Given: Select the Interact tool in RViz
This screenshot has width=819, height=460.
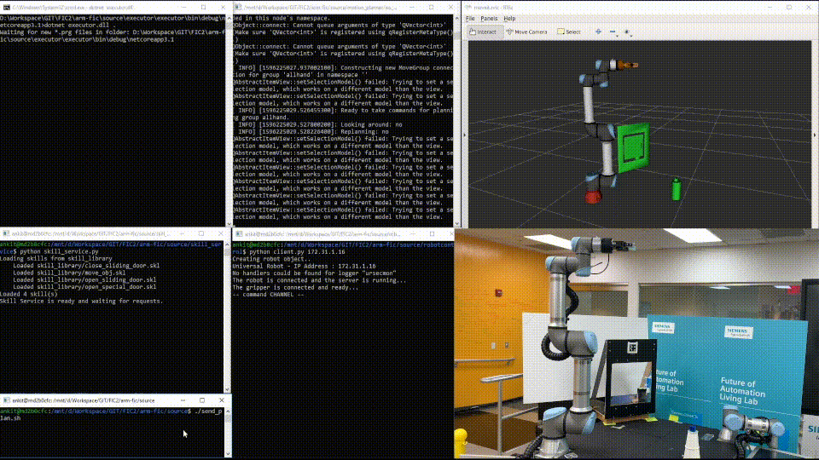Looking at the screenshot, I should (x=484, y=32).
